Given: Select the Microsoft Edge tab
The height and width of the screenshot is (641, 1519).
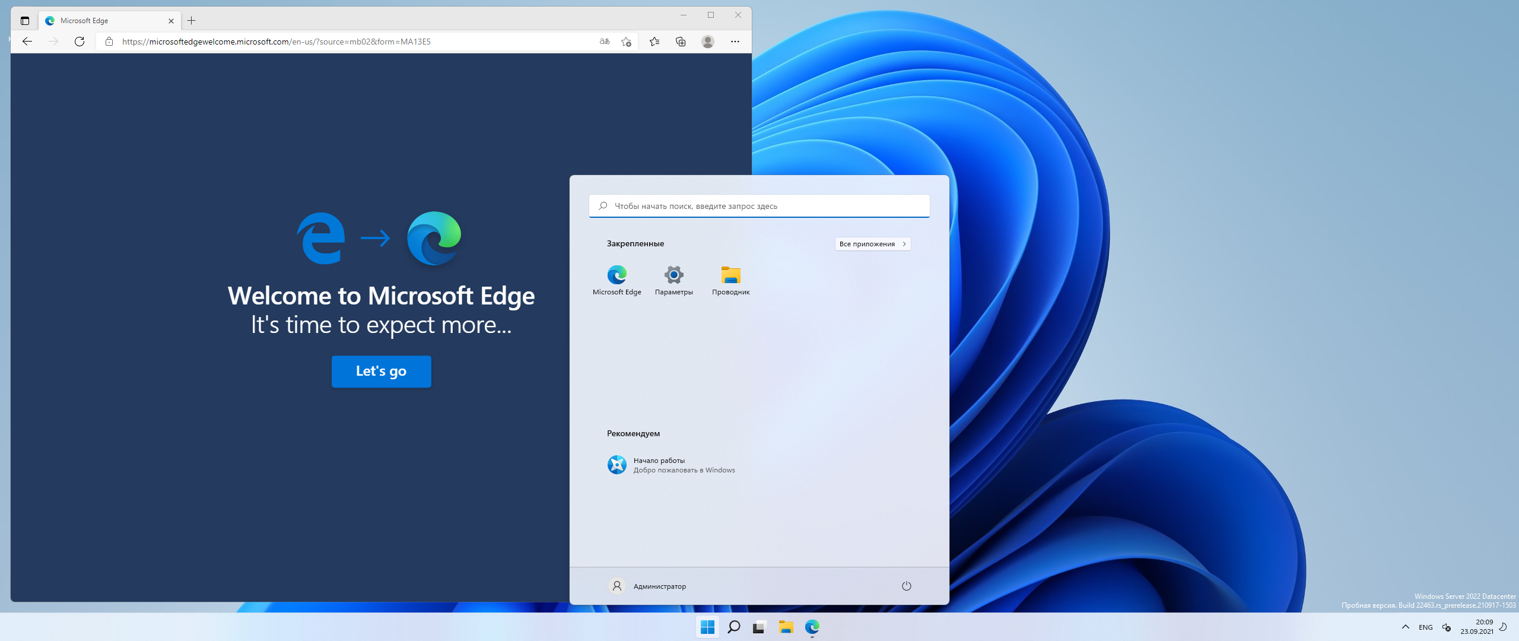Looking at the screenshot, I should click(110, 21).
